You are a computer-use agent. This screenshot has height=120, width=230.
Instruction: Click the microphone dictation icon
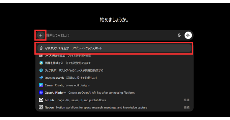[x=179, y=35]
